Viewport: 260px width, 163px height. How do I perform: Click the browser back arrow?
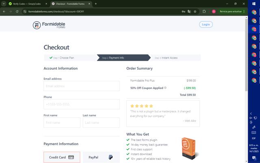tap(4, 11)
